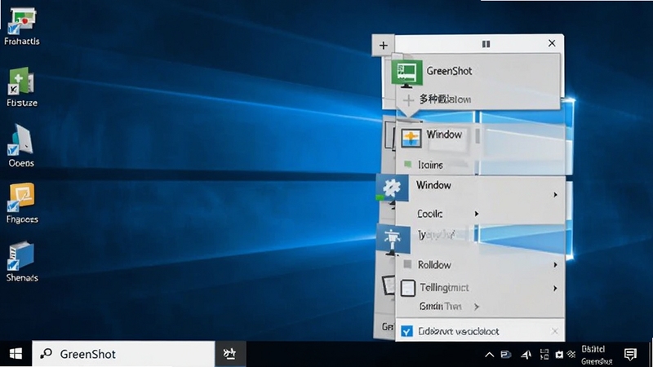
Task: Open the pinned taskbar app next to search
Action: pyautogui.click(x=230, y=354)
